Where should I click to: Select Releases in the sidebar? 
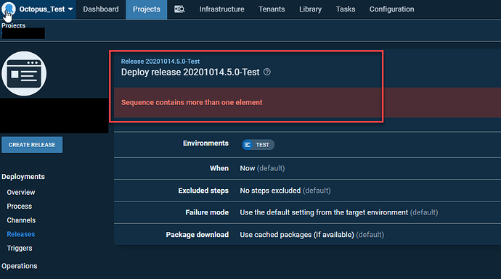pyautogui.click(x=21, y=234)
